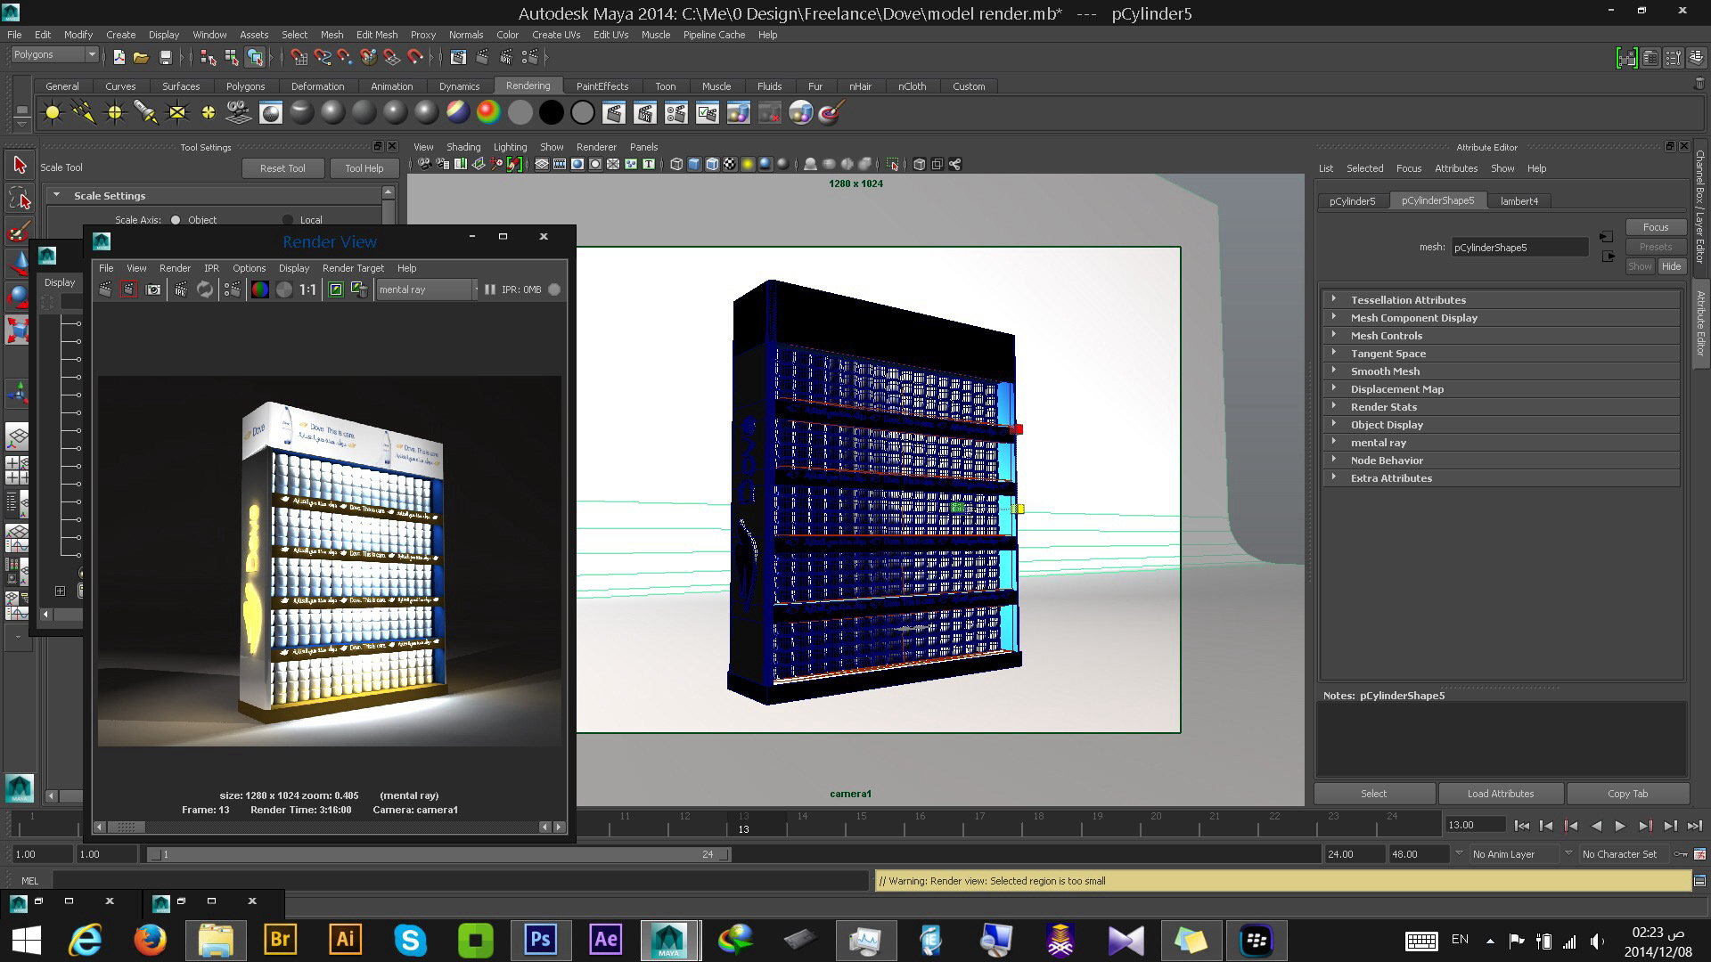This screenshot has width=1711, height=962.
Task: Switch to the Animation shelf tab
Action: [x=391, y=86]
